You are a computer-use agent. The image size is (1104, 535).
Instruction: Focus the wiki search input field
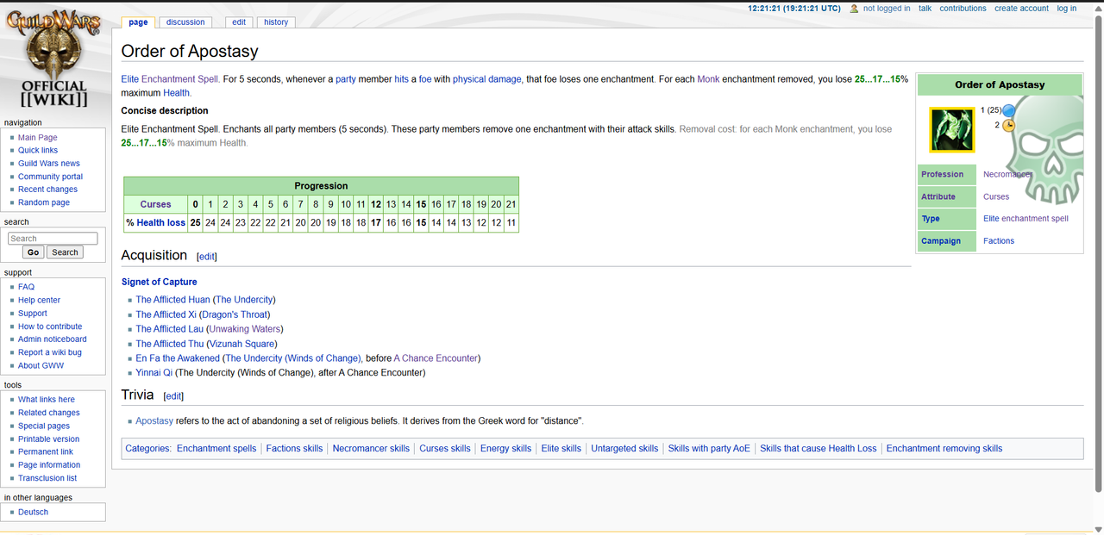coord(53,239)
